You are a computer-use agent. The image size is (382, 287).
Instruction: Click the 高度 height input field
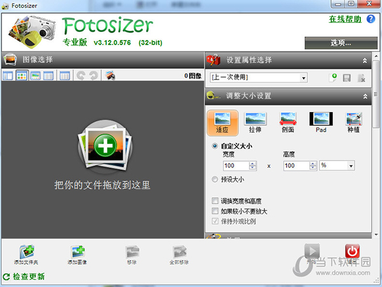click(296, 166)
